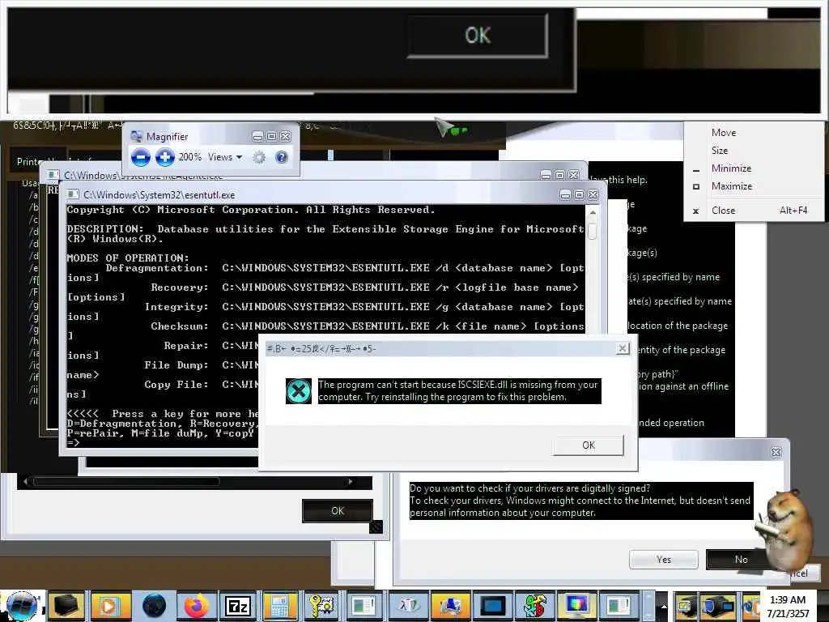Viewport: 829px width, 622px height.
Task: Click the camera projector system tray icon
Action: 717,607
